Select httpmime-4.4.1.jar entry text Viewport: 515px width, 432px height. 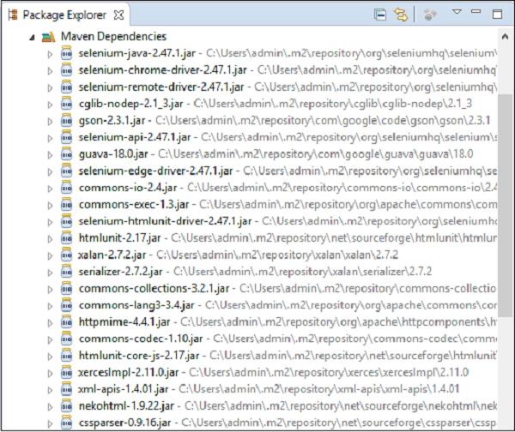click(124, 322)
